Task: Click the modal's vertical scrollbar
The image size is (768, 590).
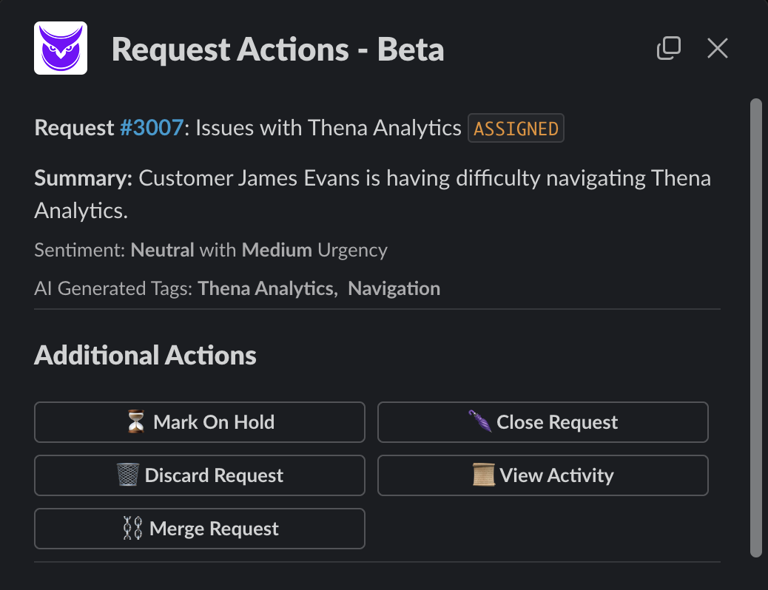Action: (x=755, y=325)
